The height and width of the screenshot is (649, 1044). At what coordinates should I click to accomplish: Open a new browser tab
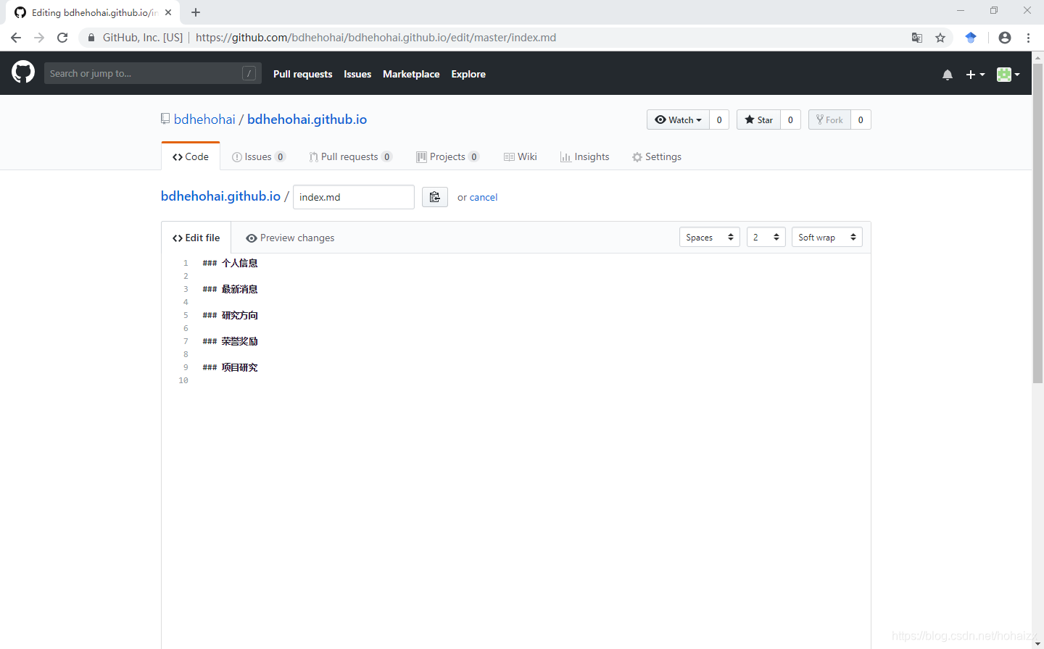[196, 12]
